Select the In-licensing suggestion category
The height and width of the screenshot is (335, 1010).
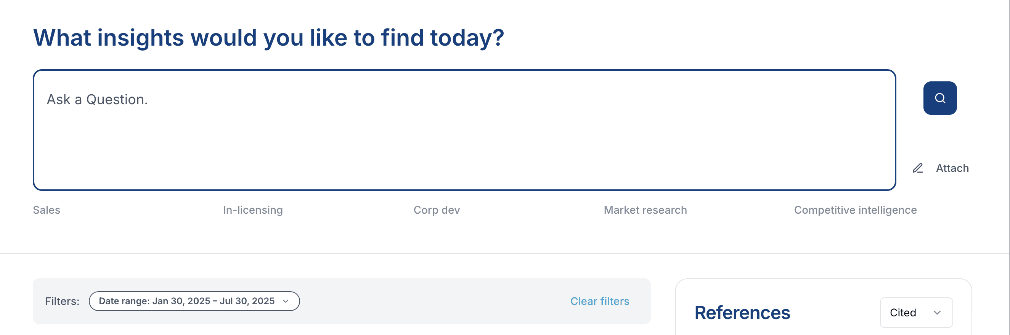(252, 210)
